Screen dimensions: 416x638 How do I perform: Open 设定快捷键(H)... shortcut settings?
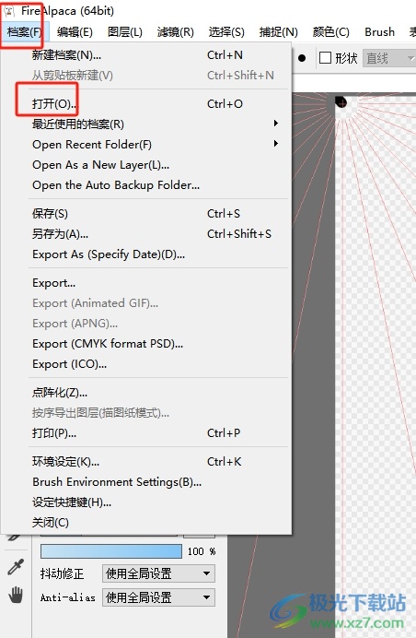pos(146,502)
